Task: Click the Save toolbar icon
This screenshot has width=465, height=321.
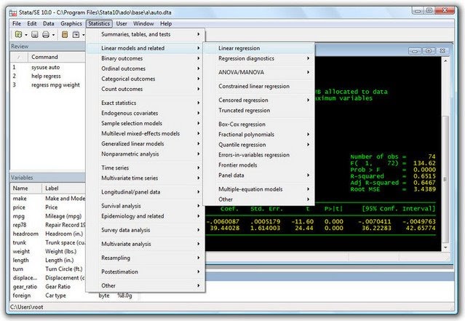Action: (35, 34)
